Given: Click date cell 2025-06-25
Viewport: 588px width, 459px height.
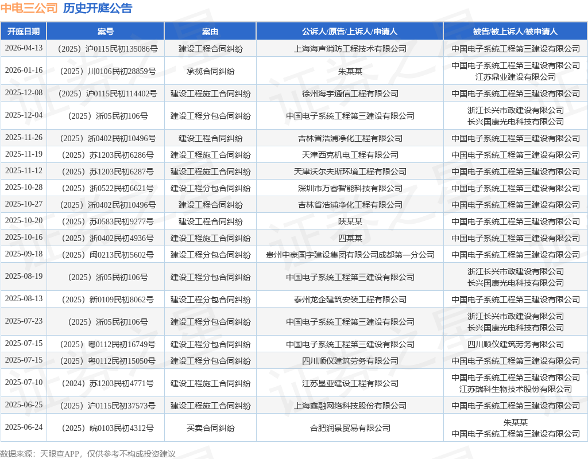Looking at the screenshot, I should point(24,405).
